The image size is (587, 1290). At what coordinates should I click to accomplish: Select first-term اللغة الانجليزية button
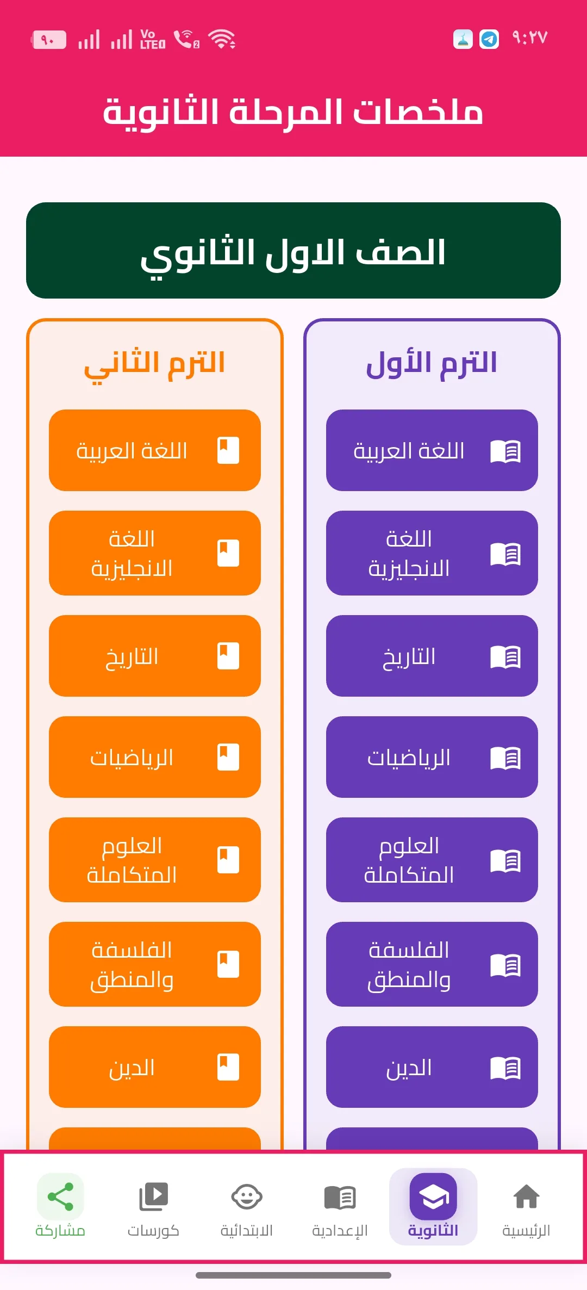432,553
